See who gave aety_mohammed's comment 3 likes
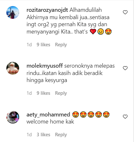 (x=43, y=135)
